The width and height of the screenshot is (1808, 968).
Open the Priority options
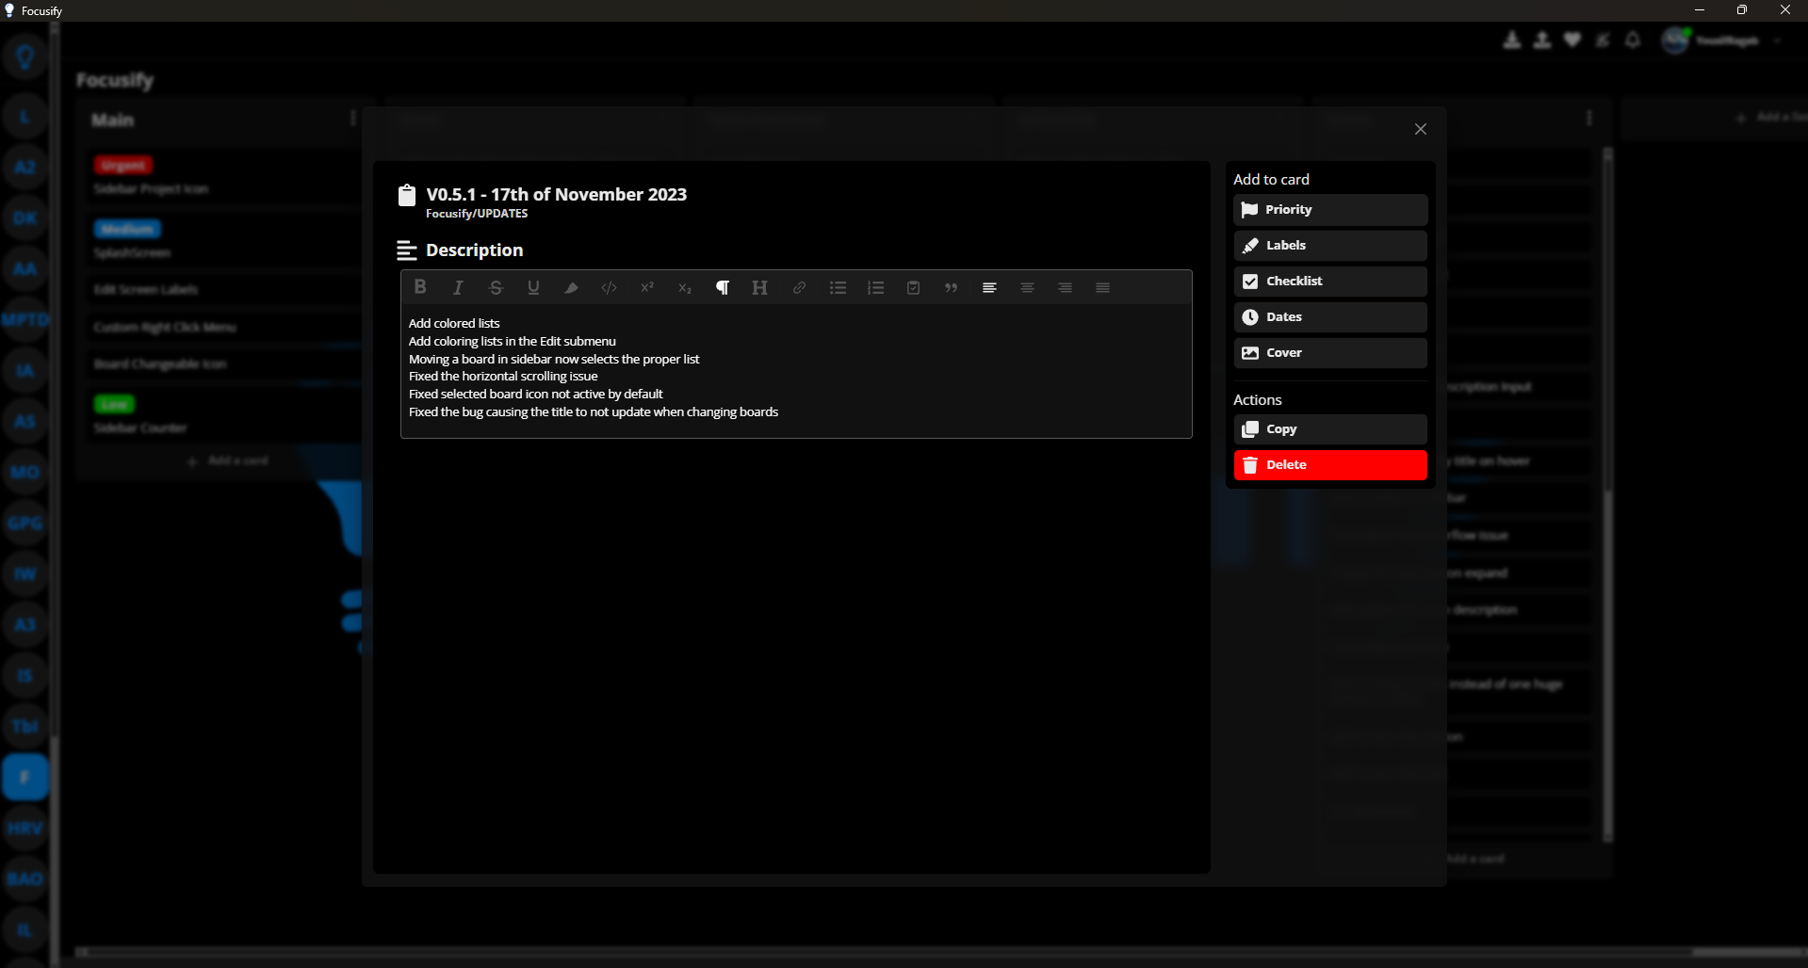[1329, 210]
